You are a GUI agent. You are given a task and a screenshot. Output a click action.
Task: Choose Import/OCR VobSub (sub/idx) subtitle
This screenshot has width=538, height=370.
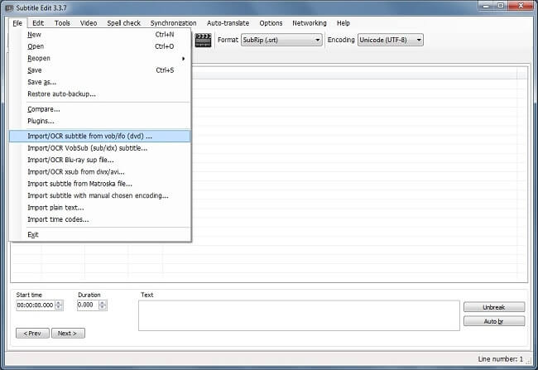(x=87, y=148)
